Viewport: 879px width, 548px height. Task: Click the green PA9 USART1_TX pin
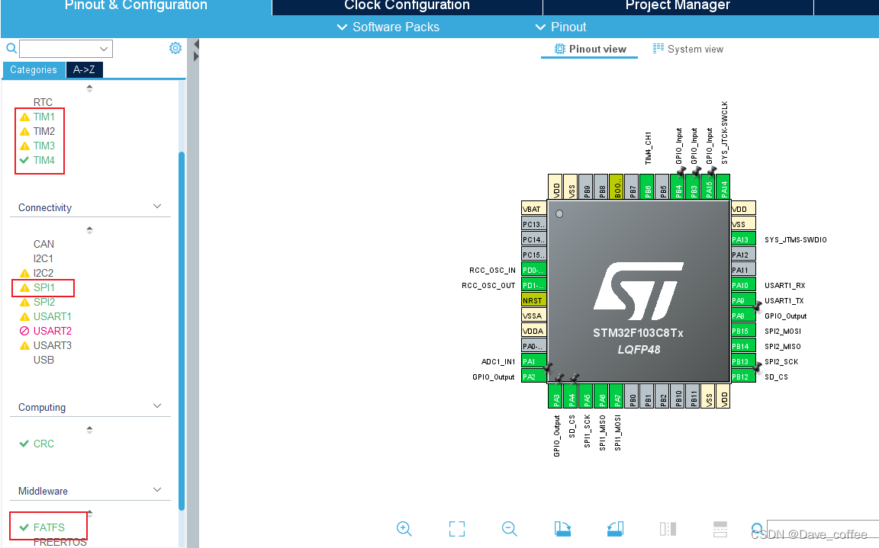[739, 300]
